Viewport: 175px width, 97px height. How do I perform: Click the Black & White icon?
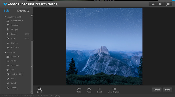[x=8, y=74]
